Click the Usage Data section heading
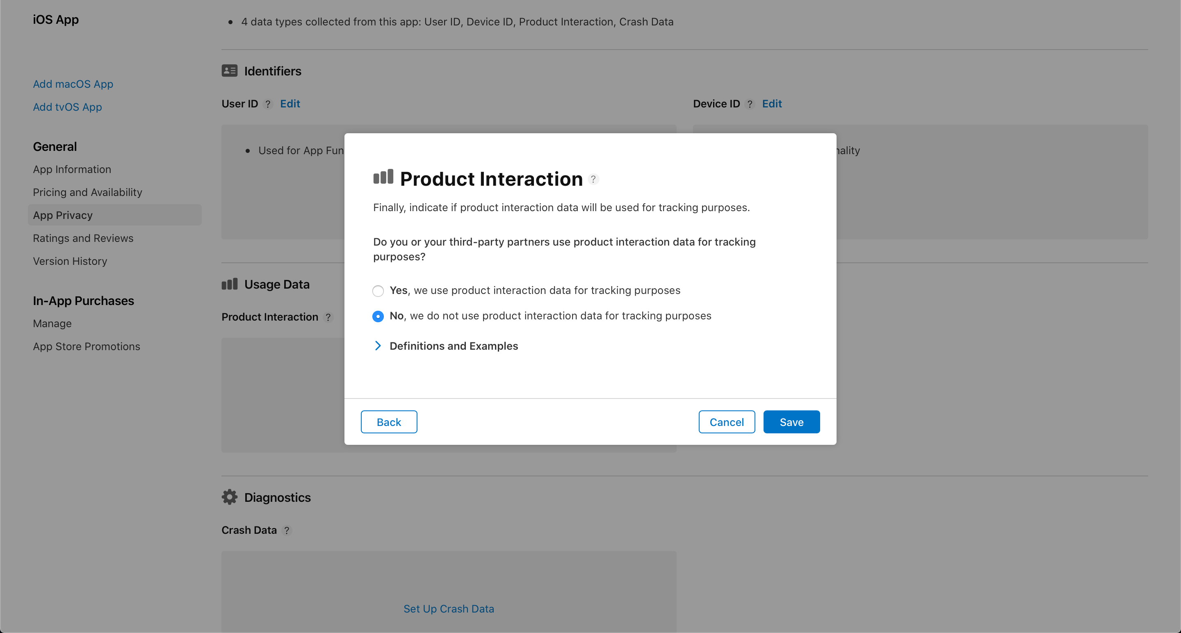This screenshot has height=633, width=1181. pos(277,284)
